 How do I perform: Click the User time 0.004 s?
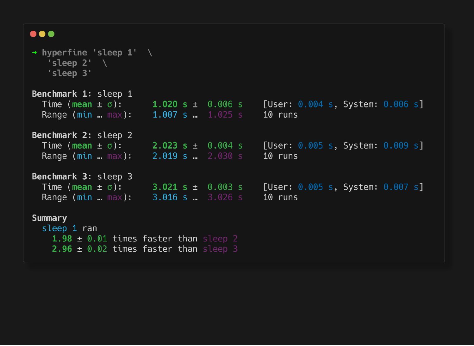[315, 104]
